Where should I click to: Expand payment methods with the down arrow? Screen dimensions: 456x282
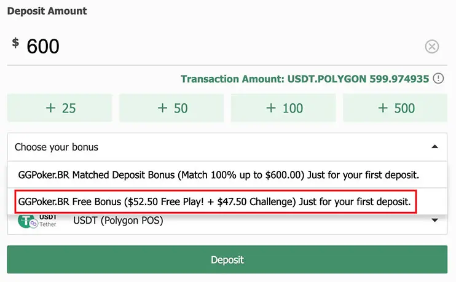tap(434, 221)
